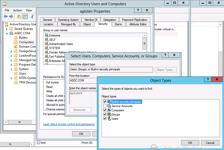The height and width of the screenshot is (150, 224).
Task: Open Learn about access control link
Action: [69, 124]
